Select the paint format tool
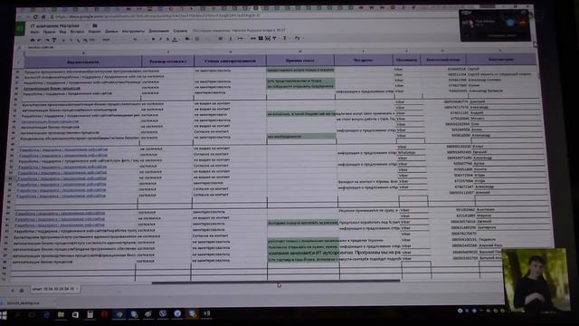Image resolution: width=579 pixels, height=326 pixels. pyautogui.click(x=54, y=40)
